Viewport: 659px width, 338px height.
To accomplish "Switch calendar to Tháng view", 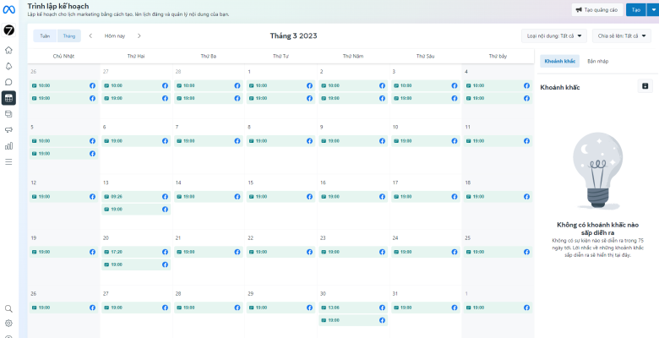I will pos(68,36).
